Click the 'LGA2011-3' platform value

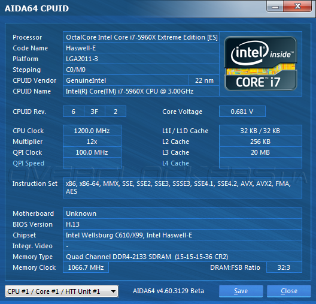pos(141,59)
